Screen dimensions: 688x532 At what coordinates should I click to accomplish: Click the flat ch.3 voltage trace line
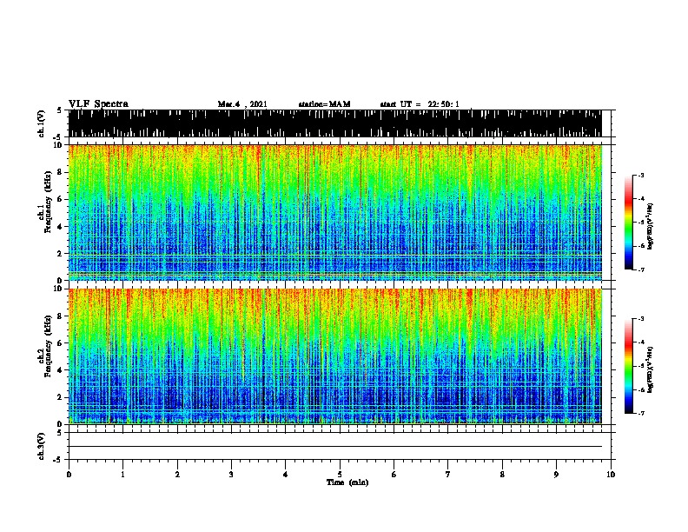[334, 447]
